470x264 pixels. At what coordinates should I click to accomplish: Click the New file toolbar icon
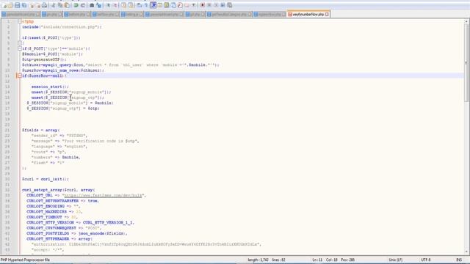tap(4, 5)
